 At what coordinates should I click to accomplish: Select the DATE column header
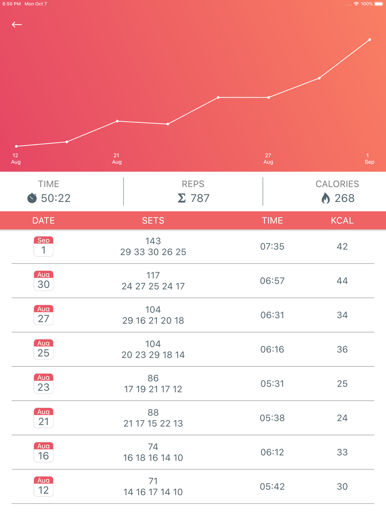coord(44,220)
